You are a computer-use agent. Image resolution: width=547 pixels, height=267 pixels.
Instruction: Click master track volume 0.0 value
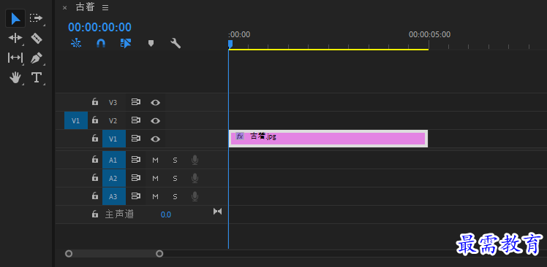tap(166, 214)
